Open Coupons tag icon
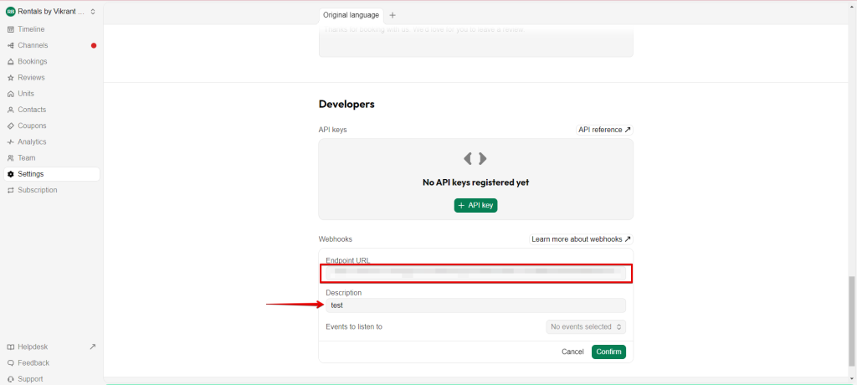This screenshot has height=385, width=857. pyautogui.click(x=10, y=126)
